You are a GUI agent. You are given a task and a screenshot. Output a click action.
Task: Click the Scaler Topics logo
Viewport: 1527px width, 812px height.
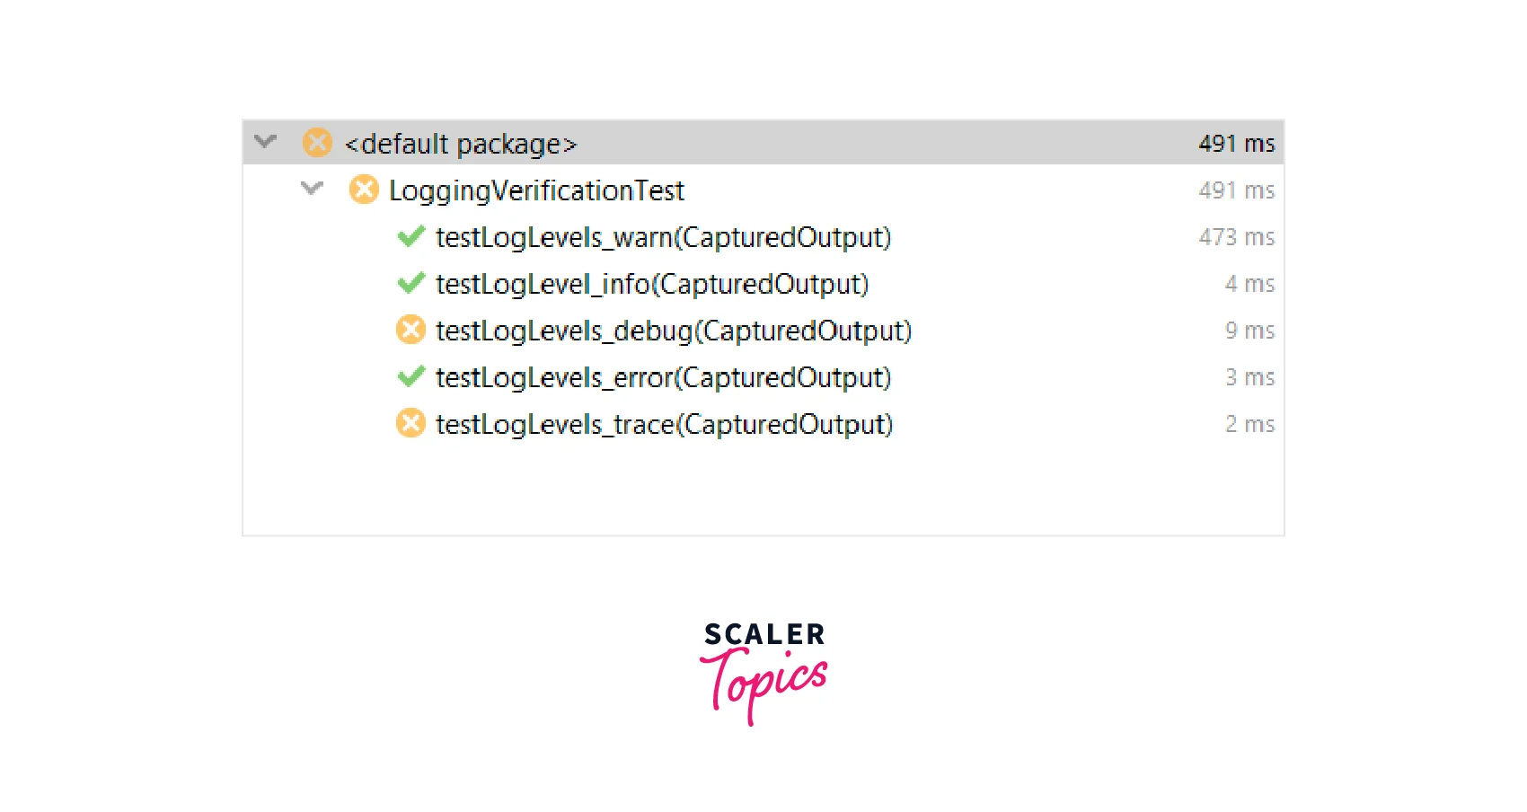[763, 671]
